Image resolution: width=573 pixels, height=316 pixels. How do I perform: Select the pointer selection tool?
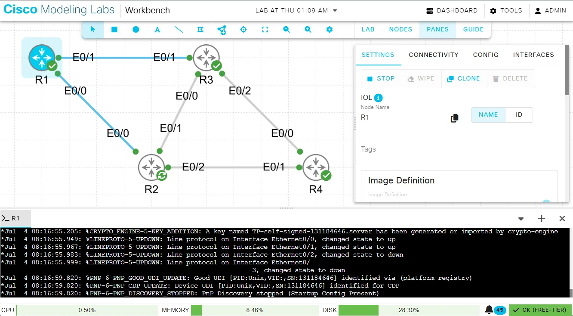click(93, 30)
